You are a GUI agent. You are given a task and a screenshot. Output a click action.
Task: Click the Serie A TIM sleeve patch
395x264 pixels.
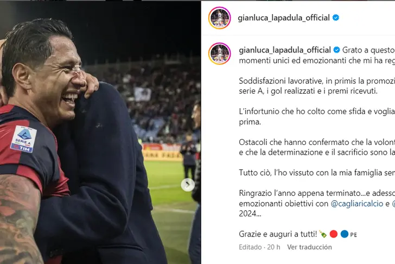(23, 139)
